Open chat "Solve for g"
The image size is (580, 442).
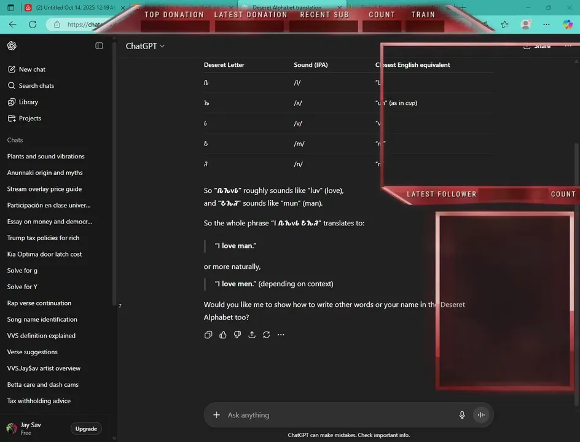[22, 271]
